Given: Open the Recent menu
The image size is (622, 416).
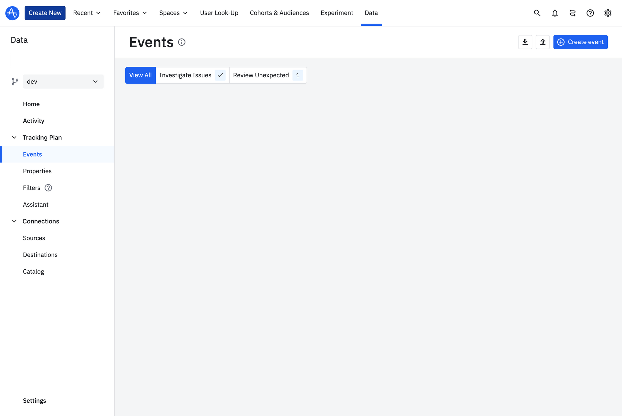Looking at the screenshot, I should click(87, 13).
